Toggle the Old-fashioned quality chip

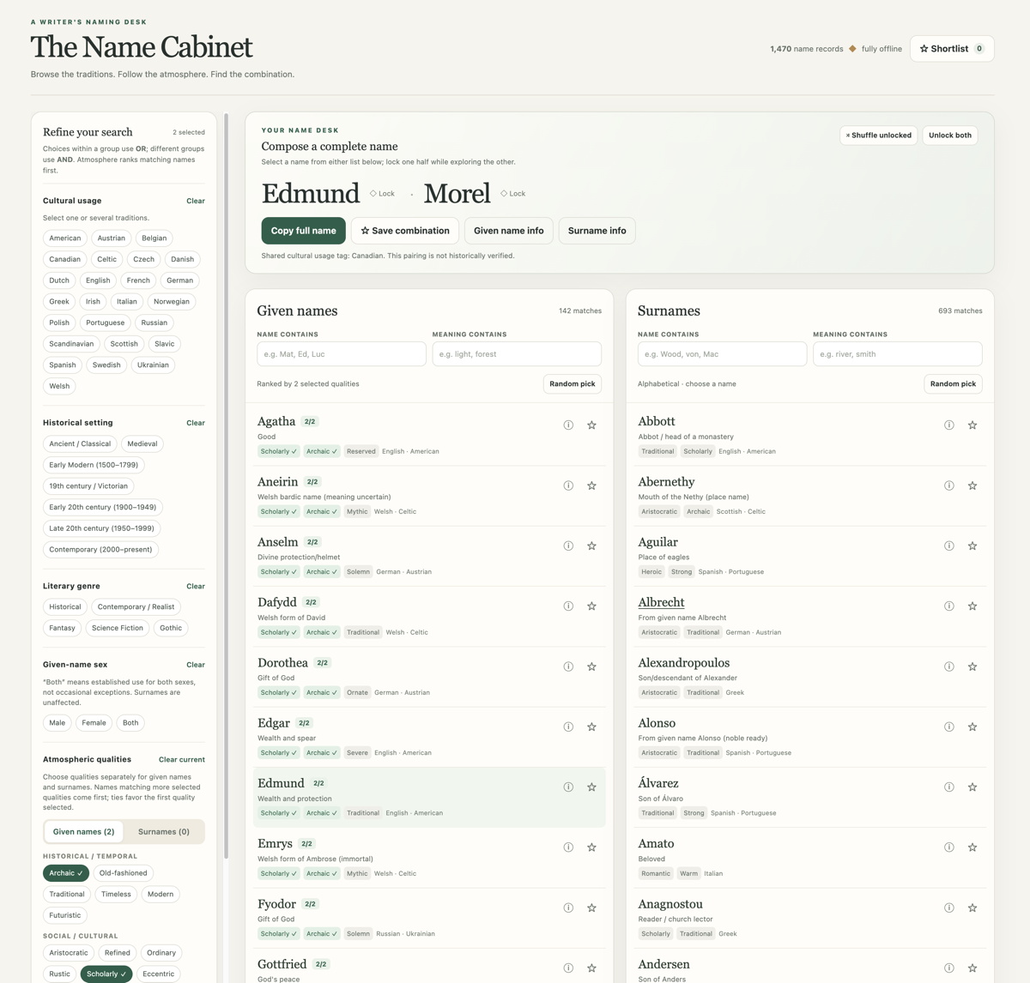tap(123, 873)
